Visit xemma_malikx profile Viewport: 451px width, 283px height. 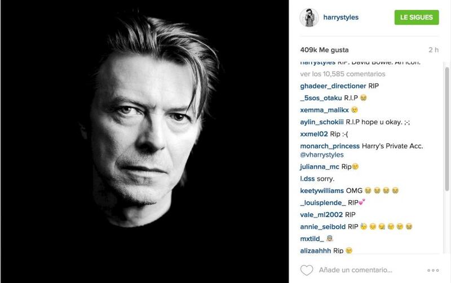[x=325, y=110]
